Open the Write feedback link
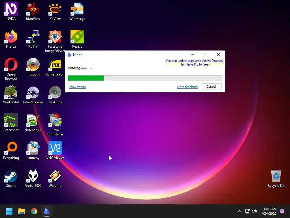 tap(187, 87)
